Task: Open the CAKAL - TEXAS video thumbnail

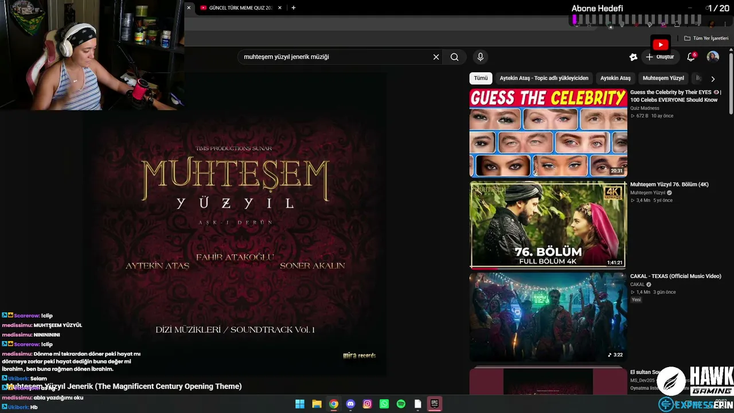Action: coord(548,317)
